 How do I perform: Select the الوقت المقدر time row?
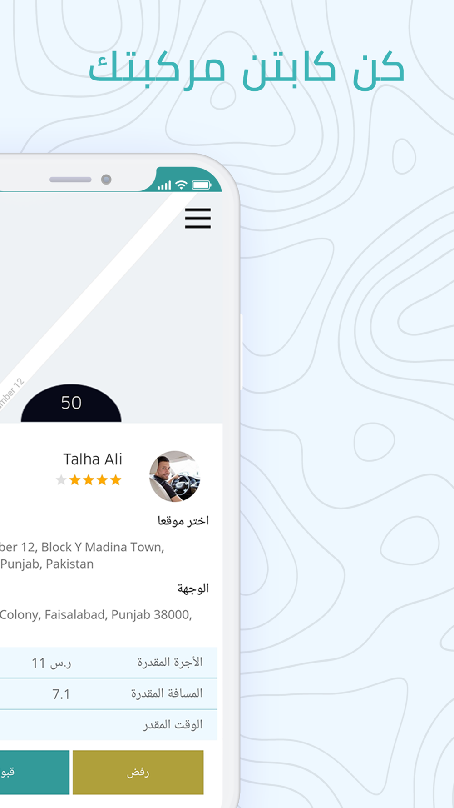coord(109,725)
